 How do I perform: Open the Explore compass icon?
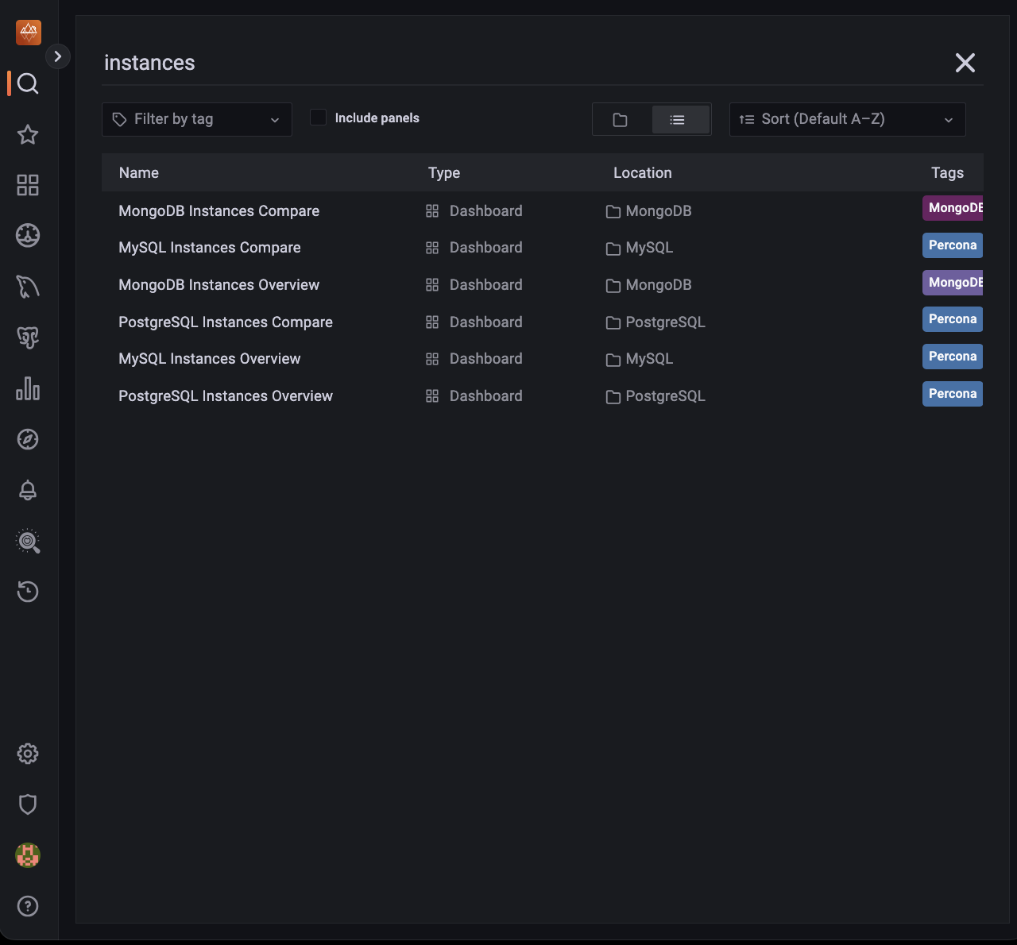tap(28, 439)
